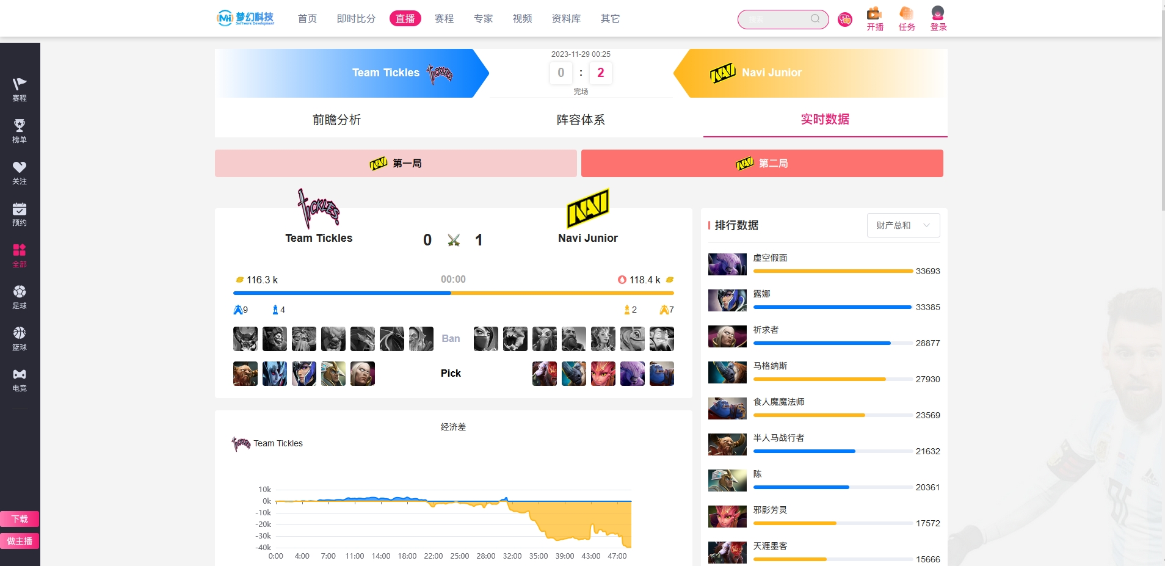Image resolution: width=1165 pixels, height=566 pixels.
Task: Click the 食人魔魔法师 hero portrait in ranking
Action: click(727, 408)
